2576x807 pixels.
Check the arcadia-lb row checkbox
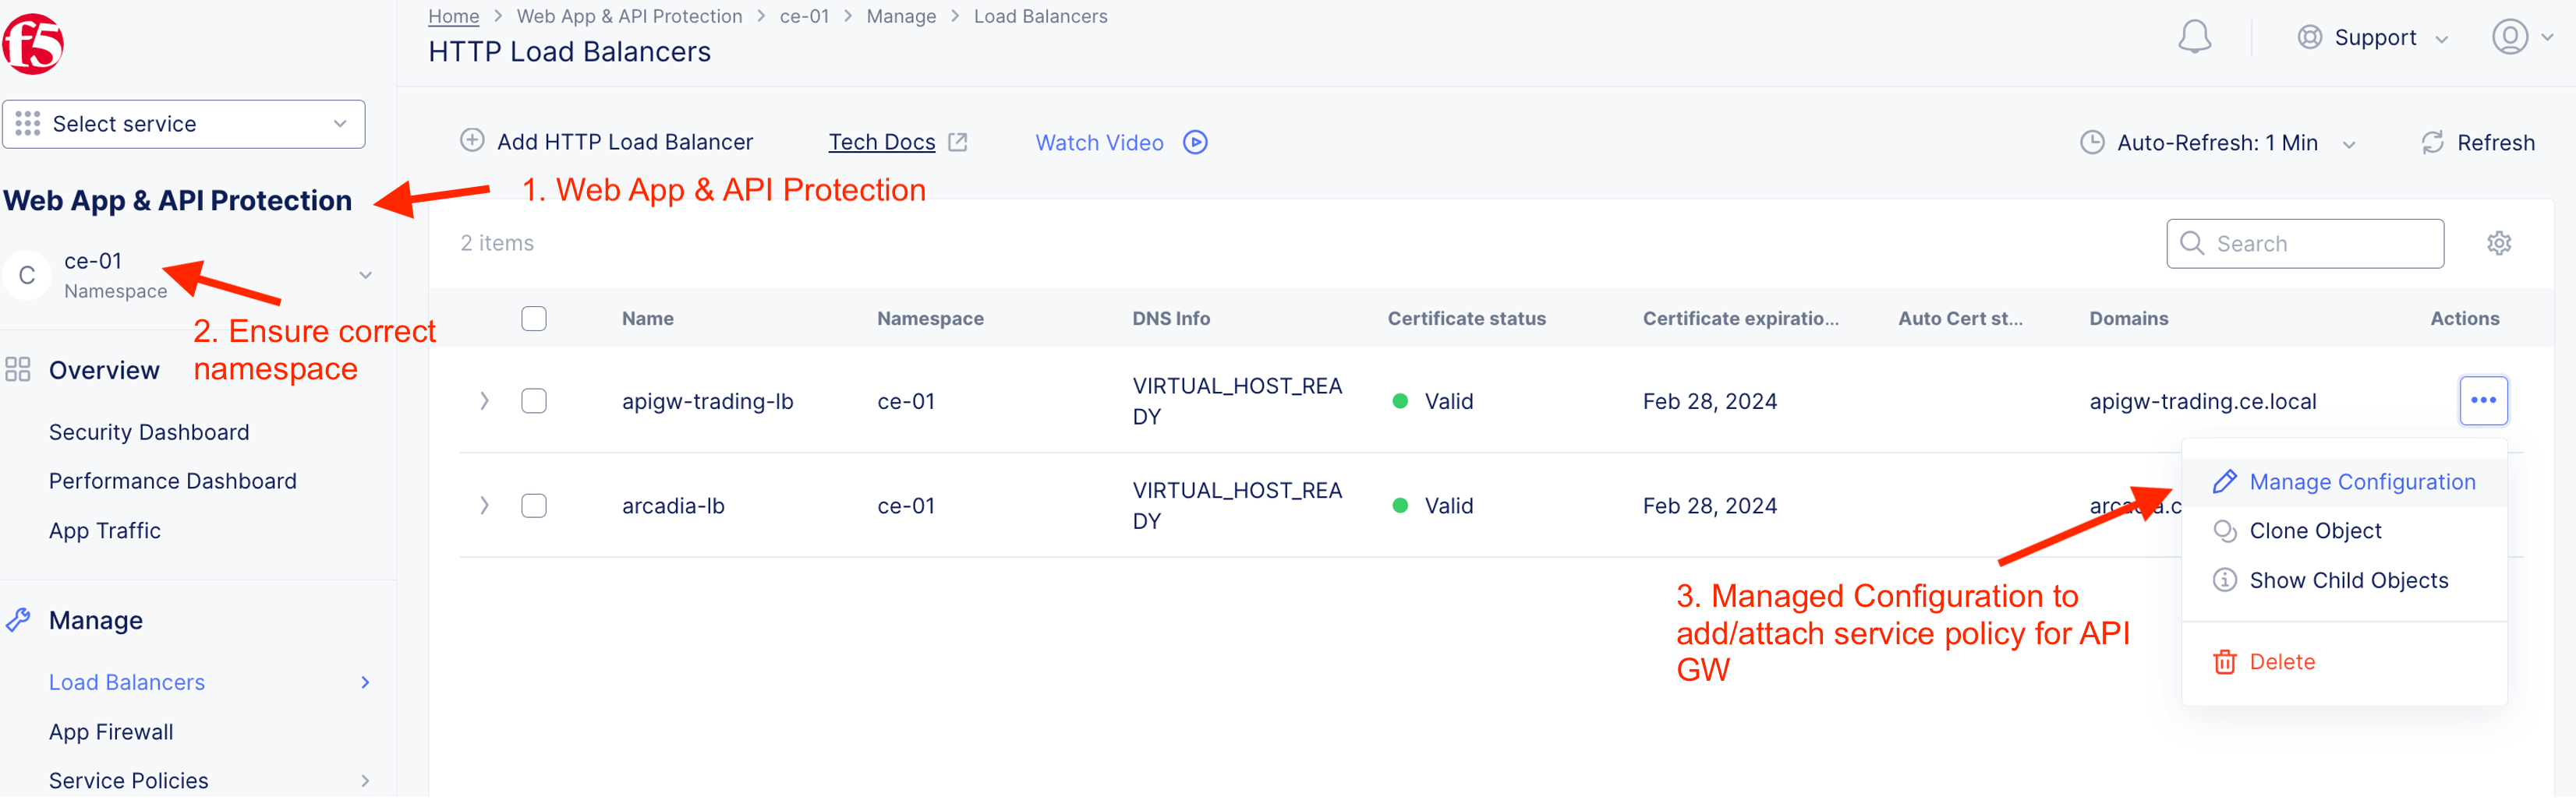click(x=534, y=506)
